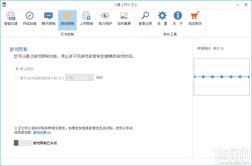Screen dimensions: 252x166
Task: Click a point on the time statistics chart
Action: (x=222, y=76)
